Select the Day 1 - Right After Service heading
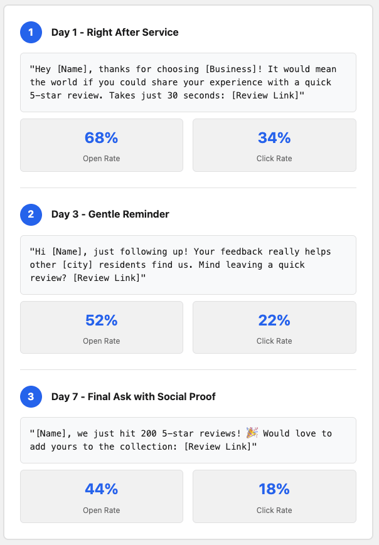Image resolution: width=379 pixels, height=545 pixels. tap(115, 32)
